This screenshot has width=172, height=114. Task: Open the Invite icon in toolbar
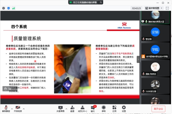pos(72,109)
